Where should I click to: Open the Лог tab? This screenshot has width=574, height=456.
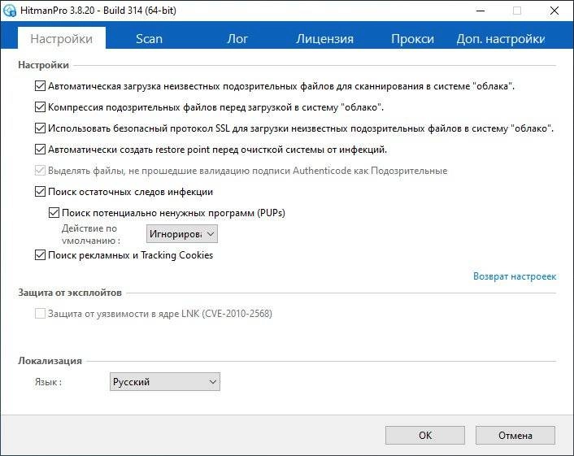click(x=237, y=39)
